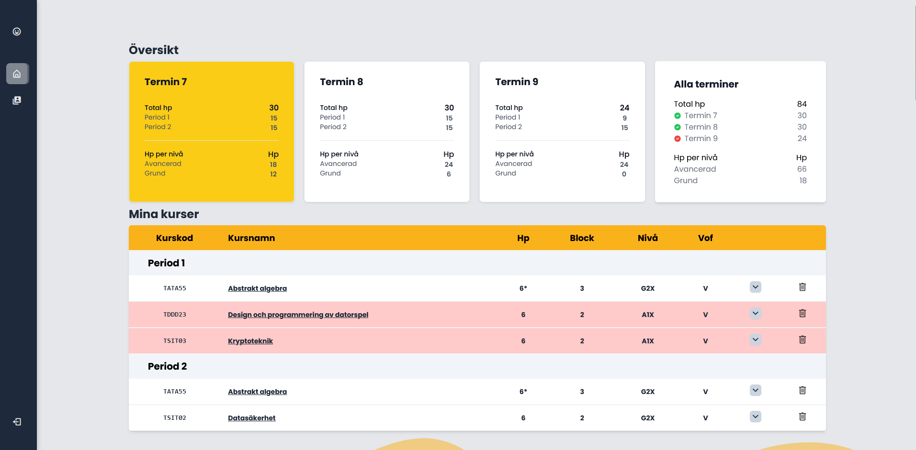Click green check icon beside Termin 8
Screen dimensions: 916x450
pyautogui.click(x=678, y=127)
